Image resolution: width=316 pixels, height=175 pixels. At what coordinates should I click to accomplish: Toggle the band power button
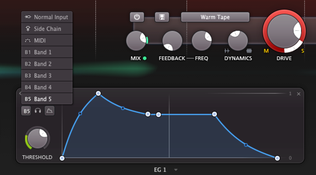pyautogui.click(x=137, y=17)
